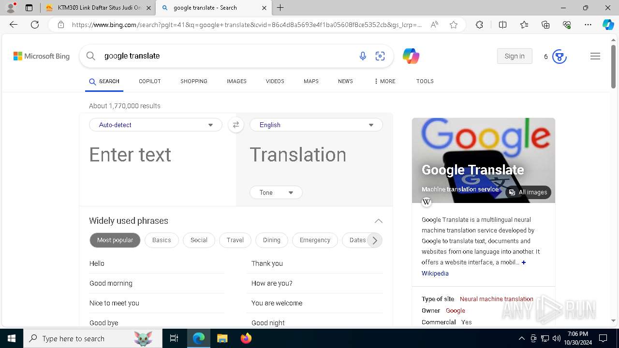Open Windows Start menu
The height and width of the screenshot is (348, 619).
tap(12, 338)
